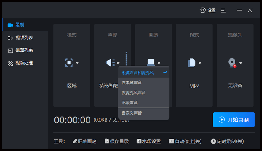Open 水印设置 watermark settings
262x151 pixels.
coord(149,141)
